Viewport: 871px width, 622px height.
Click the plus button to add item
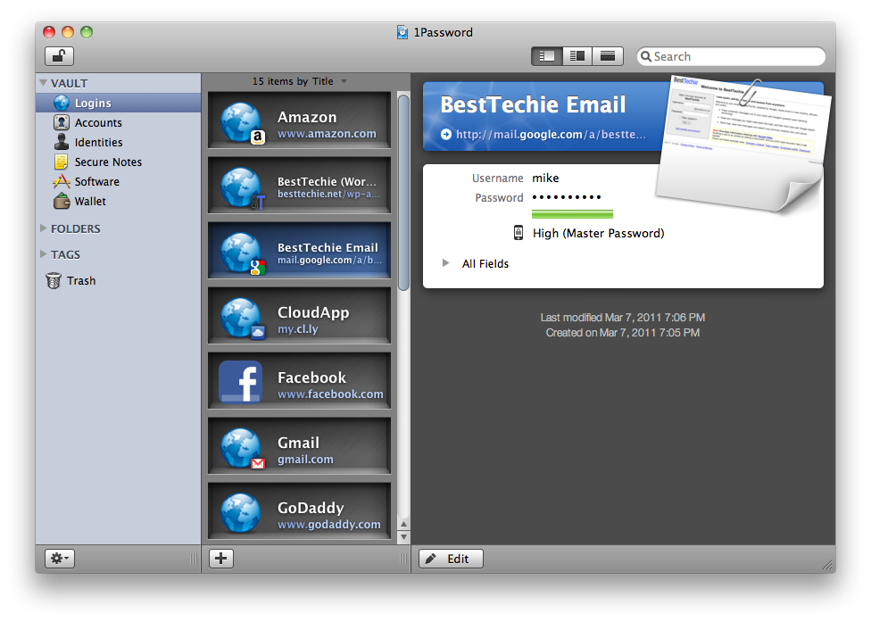coord(220,559)
